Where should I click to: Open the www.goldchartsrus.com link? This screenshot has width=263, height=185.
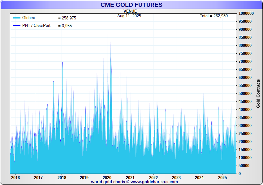154,182
